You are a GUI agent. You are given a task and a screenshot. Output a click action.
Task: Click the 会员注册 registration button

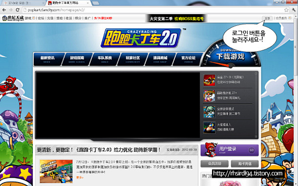(214, 164)
